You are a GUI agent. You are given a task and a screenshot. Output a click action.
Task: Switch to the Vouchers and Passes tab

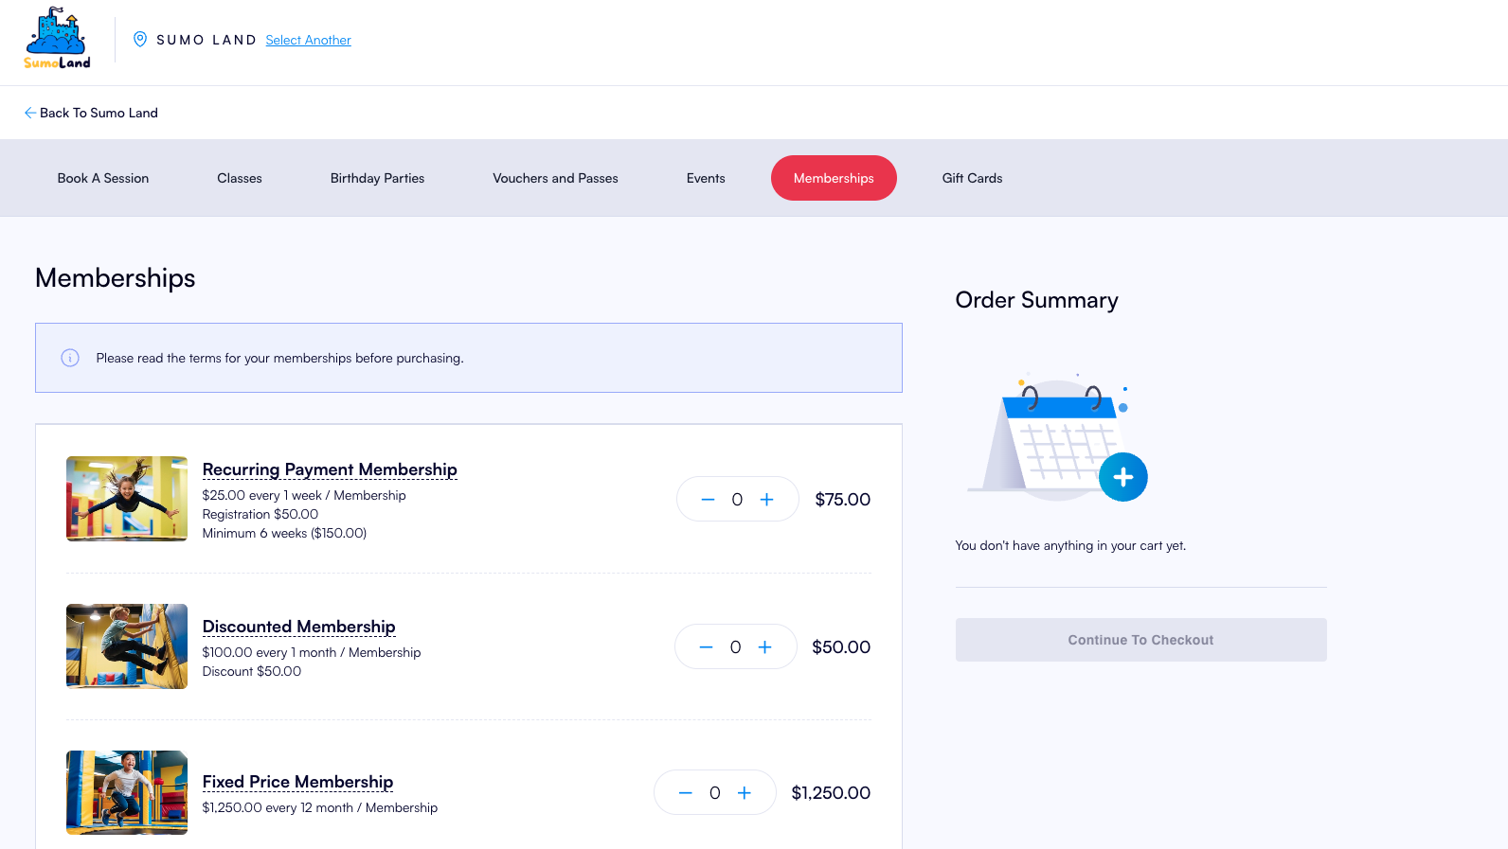[x=555, y=178]
